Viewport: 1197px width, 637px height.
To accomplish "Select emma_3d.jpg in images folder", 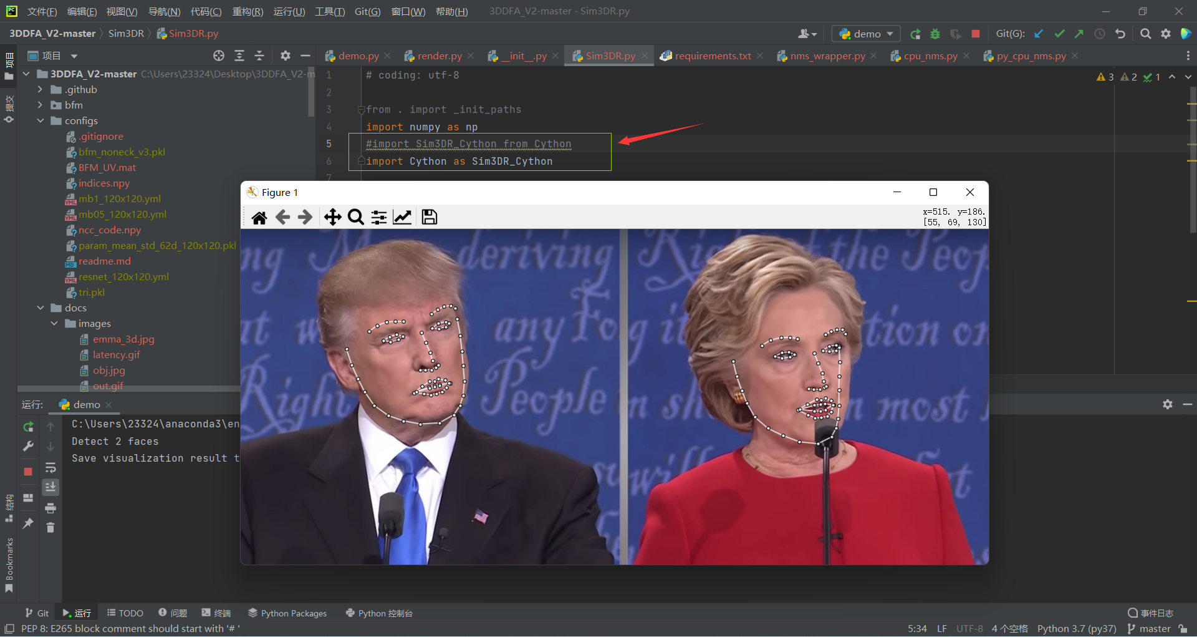I will coord(123,339).
